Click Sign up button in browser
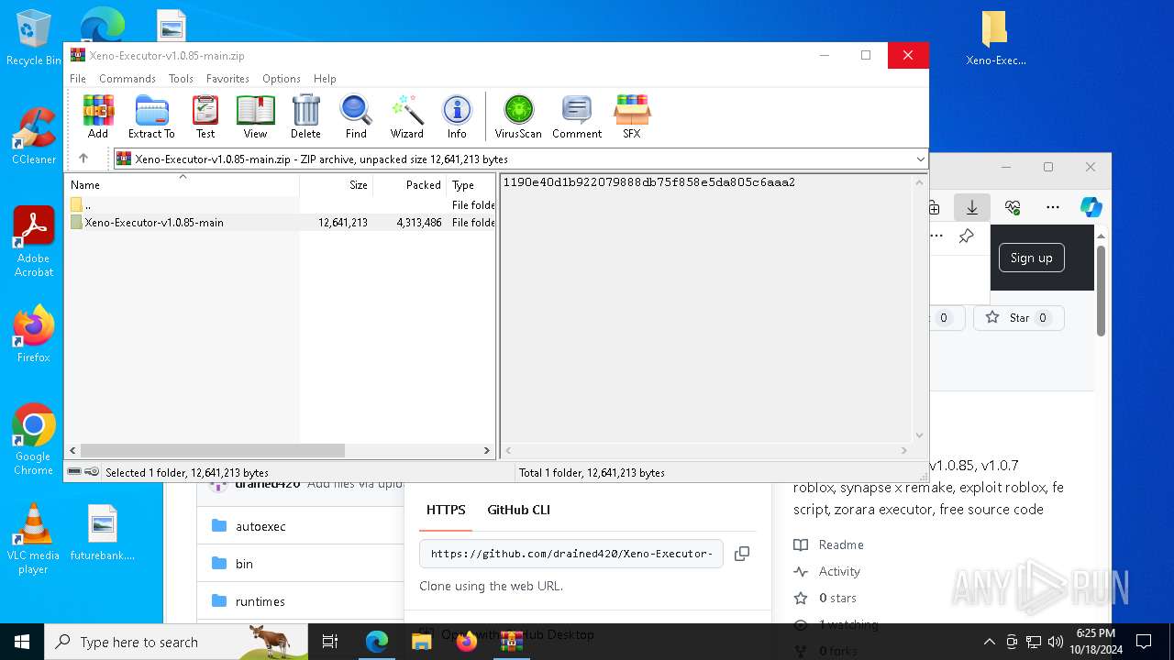This screenshot has height=660, width=1174. 1031,258
